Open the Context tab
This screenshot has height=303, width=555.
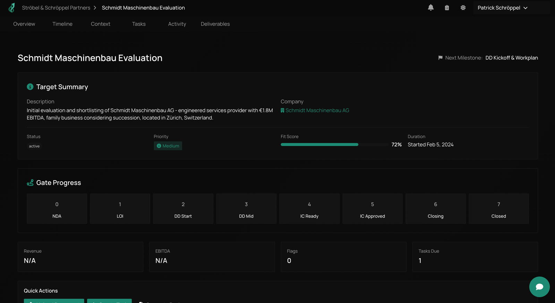tap(101, 24)
